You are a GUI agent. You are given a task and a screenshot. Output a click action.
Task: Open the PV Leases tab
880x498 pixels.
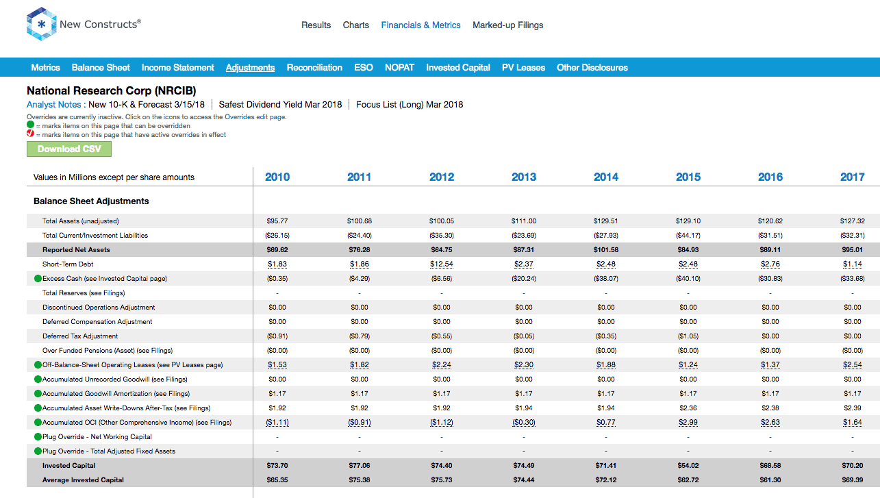523,67
